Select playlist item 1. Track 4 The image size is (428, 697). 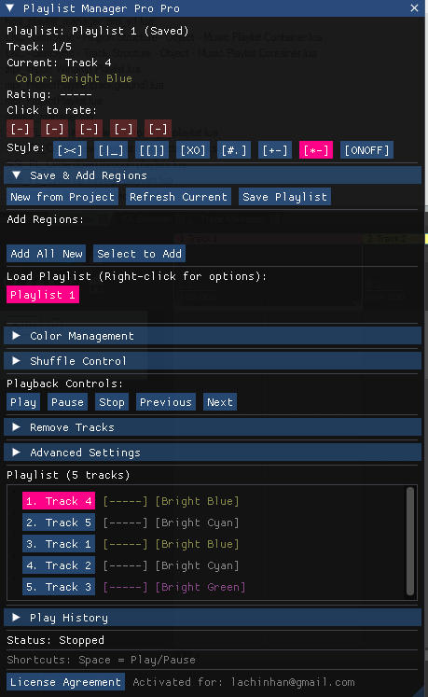(x=59, y=501)
